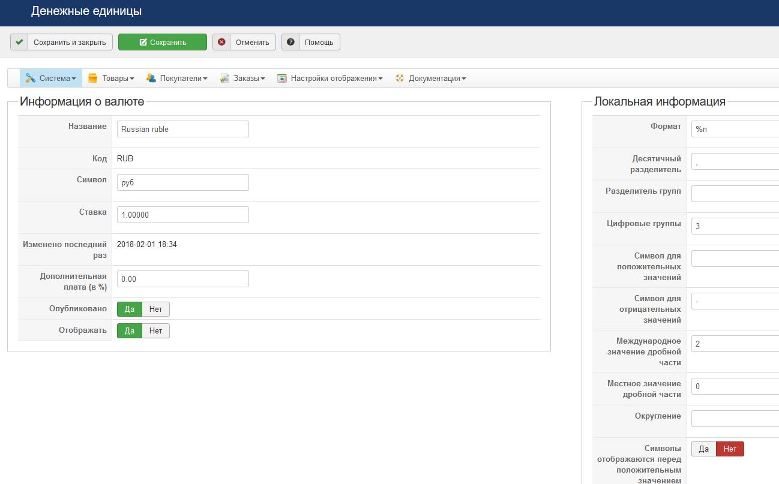
Task: Click the green checkmark icon on Сохранить и закрыть
Action: pos(19,42)
